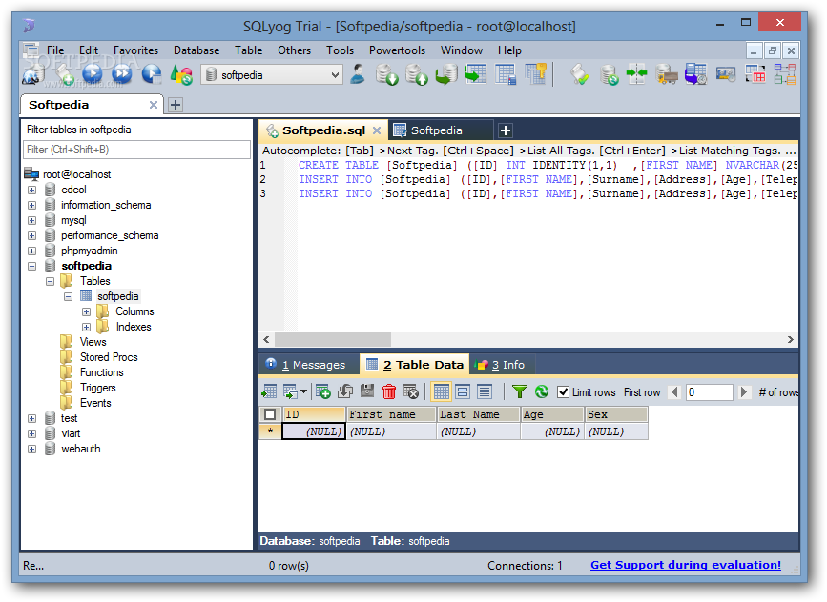Expand the Columns node in tree
This screenshot has width=827, height=602.
[x=86, y=311]
